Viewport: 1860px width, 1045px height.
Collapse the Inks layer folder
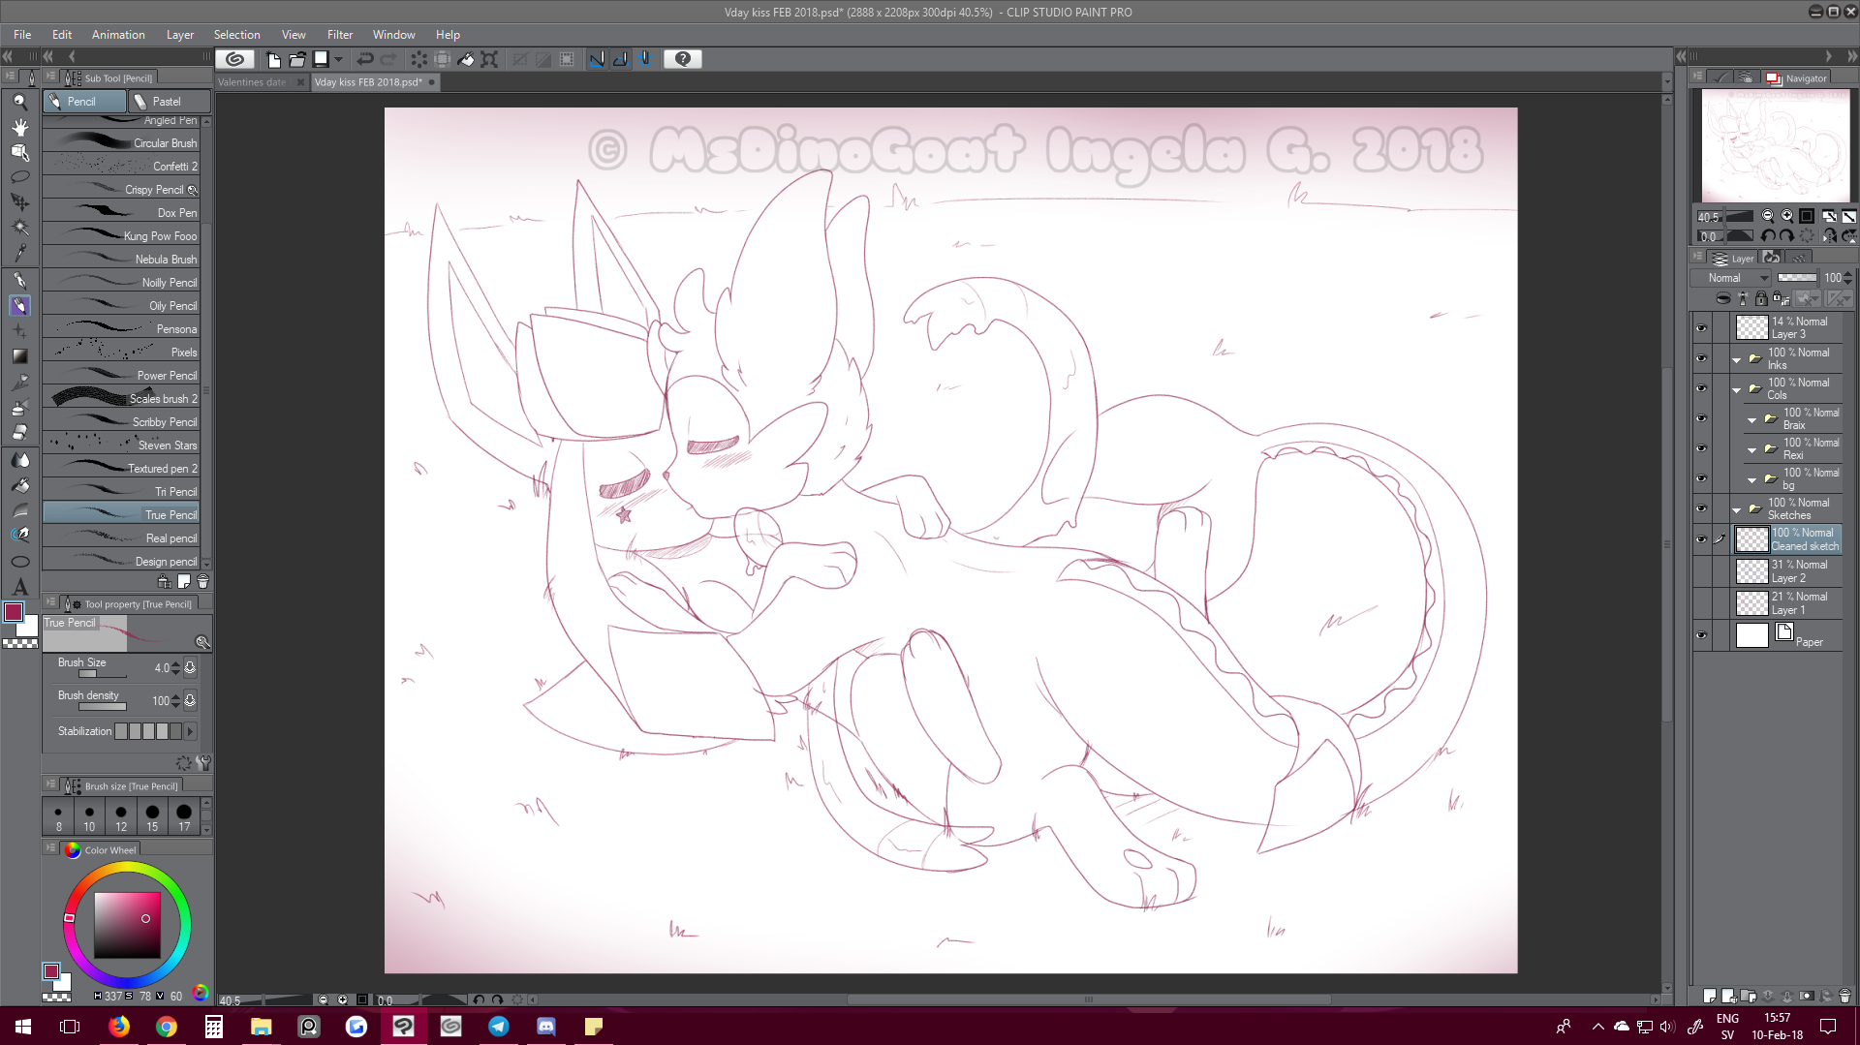pos(1736,359)
